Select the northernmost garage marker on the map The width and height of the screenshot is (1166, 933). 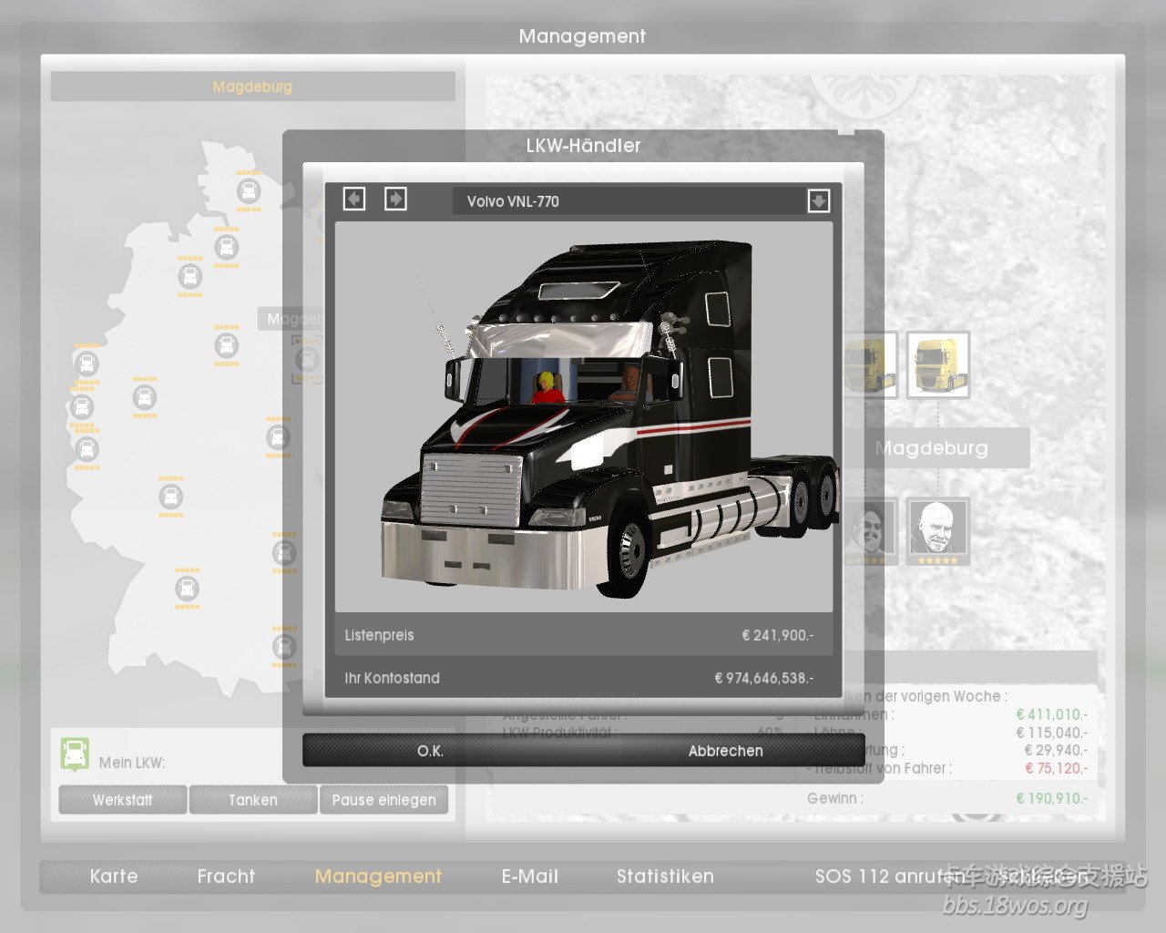pos(249,191)
